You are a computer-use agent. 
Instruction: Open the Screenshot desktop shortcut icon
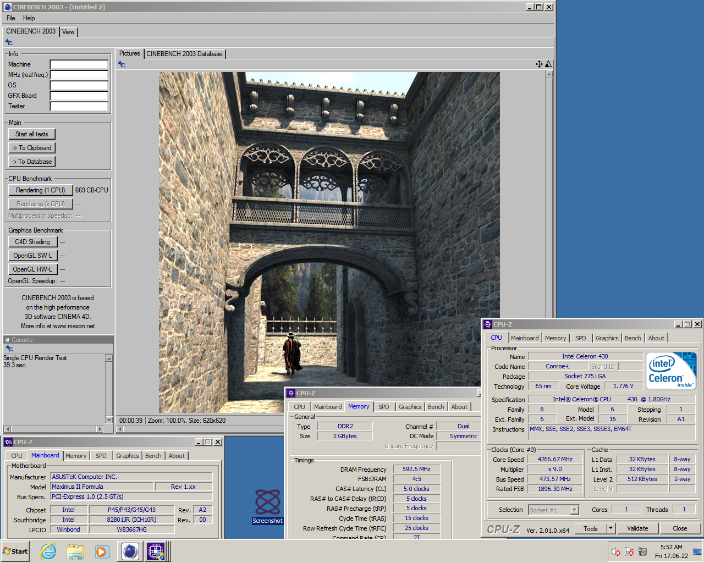pyautogui.click(x=268, y=501)
